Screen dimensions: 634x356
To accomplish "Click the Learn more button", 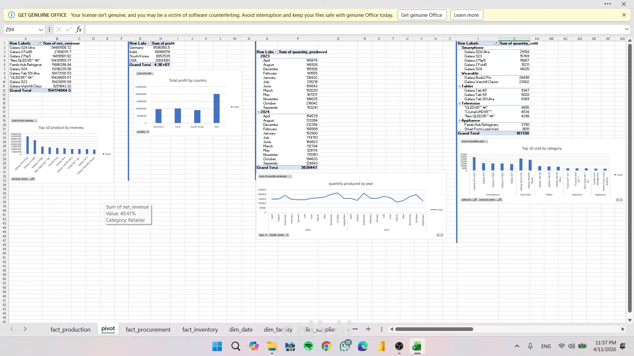I will 466,15.
